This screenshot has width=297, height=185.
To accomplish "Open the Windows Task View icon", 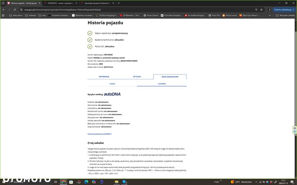I will (56, 182).
